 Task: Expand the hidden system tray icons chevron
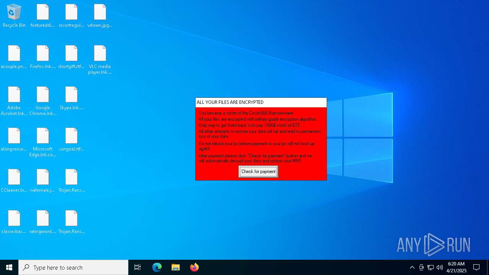412,267
